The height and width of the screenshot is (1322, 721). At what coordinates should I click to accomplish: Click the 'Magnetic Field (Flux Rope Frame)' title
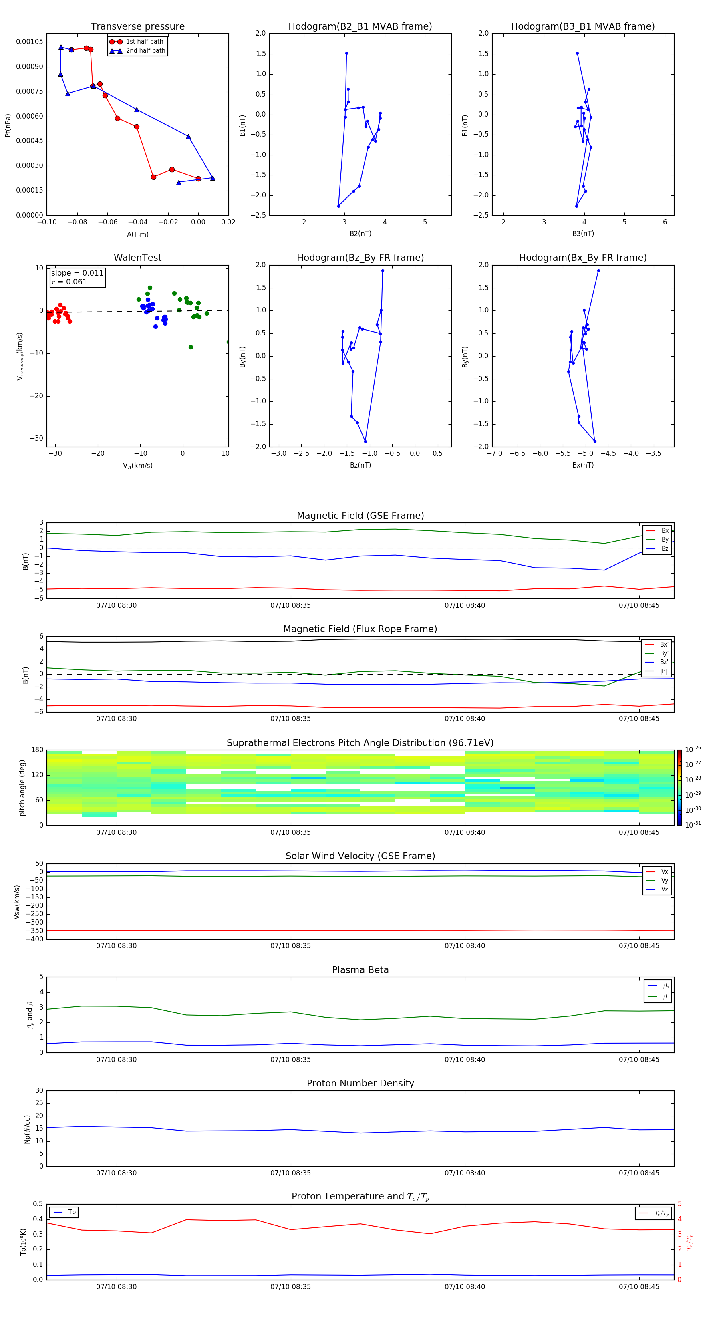point(360,629)
